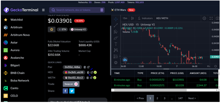
Task: Open the emoji icons tool in the chart toolbar
Action: point(116,63)
